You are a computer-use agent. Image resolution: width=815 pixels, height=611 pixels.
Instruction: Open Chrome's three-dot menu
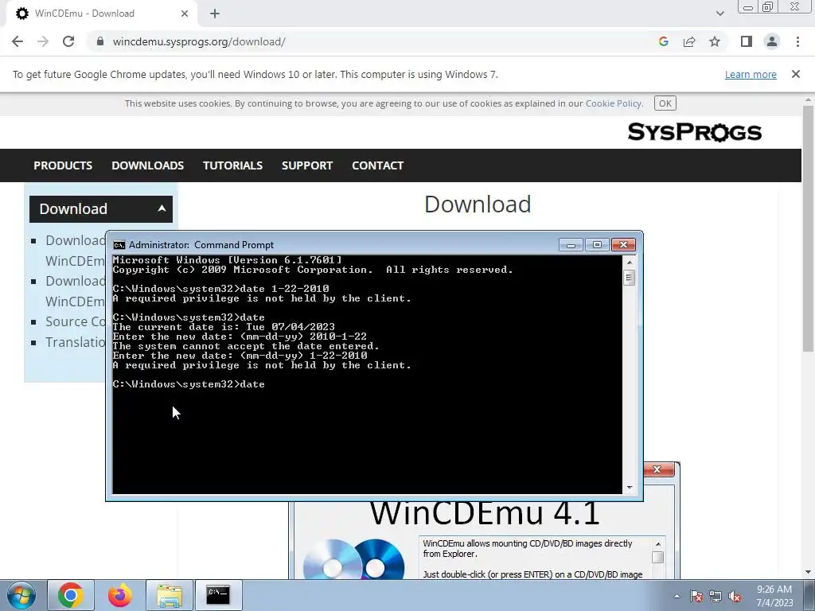(x=797, y=41)
